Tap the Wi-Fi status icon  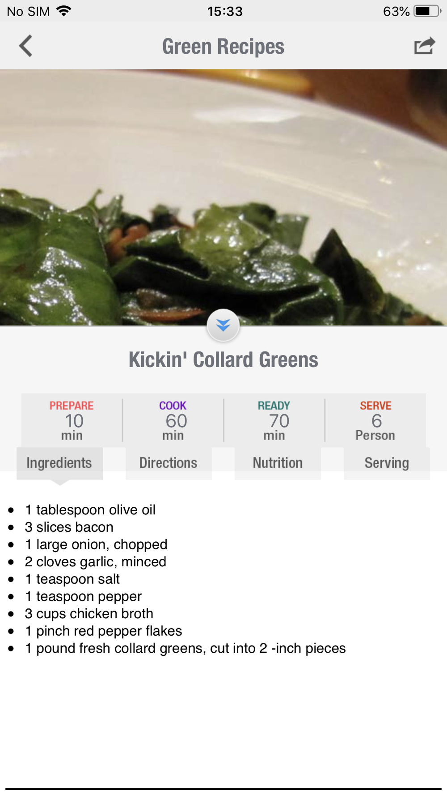coord(64,11)
